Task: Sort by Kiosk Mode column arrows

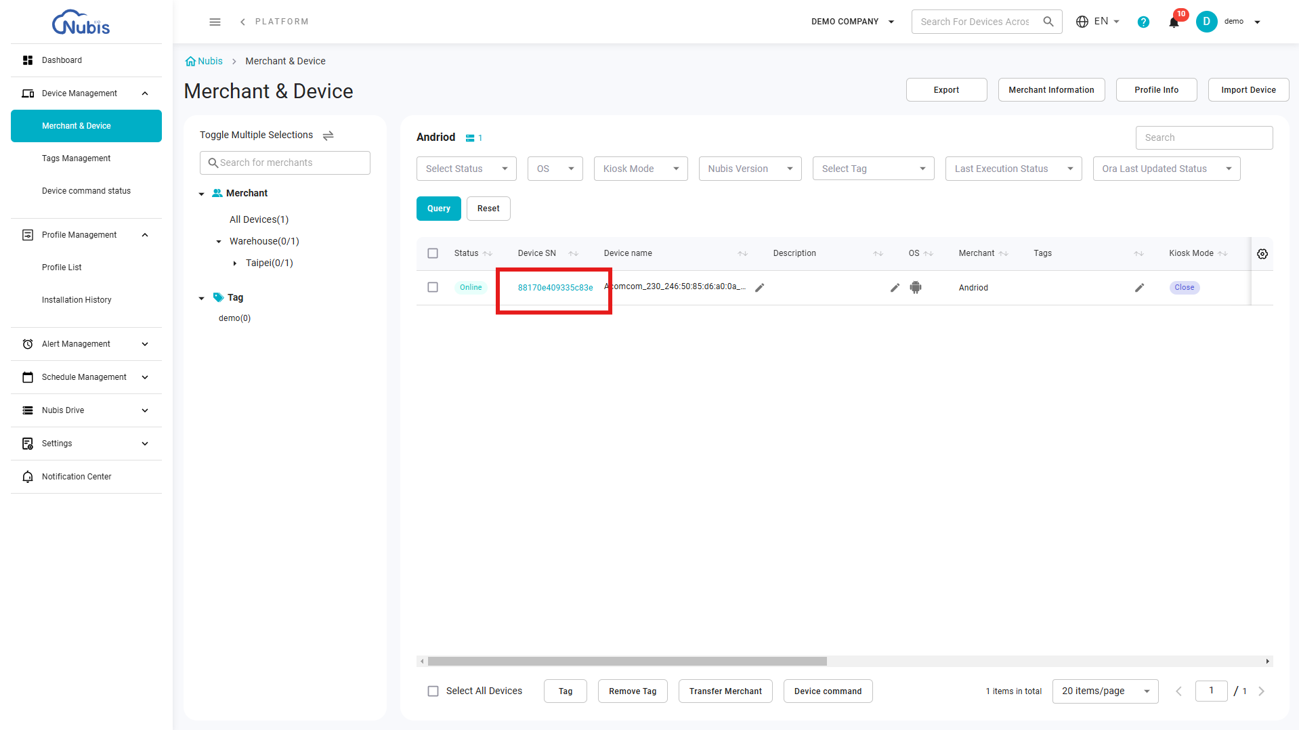Action: pos(1222,254)
